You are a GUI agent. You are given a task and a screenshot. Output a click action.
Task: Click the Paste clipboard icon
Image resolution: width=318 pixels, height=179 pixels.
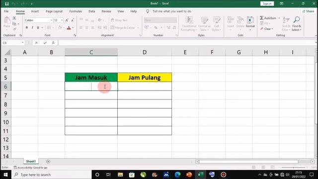(7, 20)
